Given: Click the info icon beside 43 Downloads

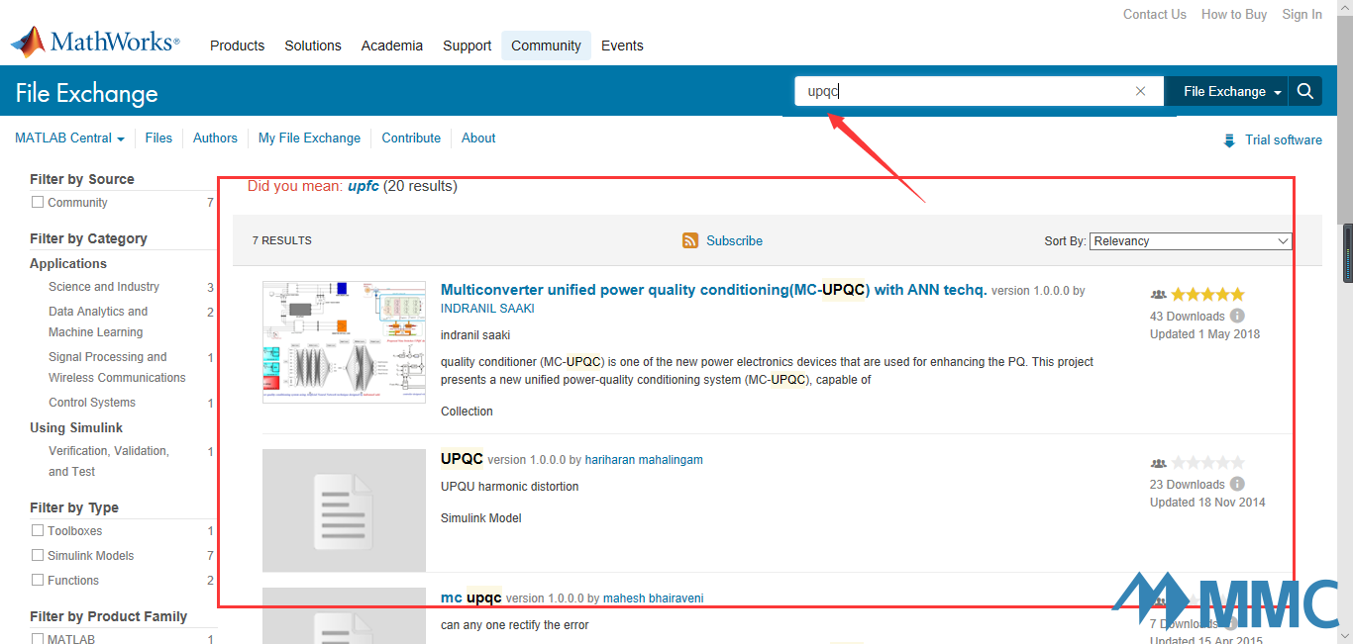Looking at the screenshot, I should tap(1237, 317).
